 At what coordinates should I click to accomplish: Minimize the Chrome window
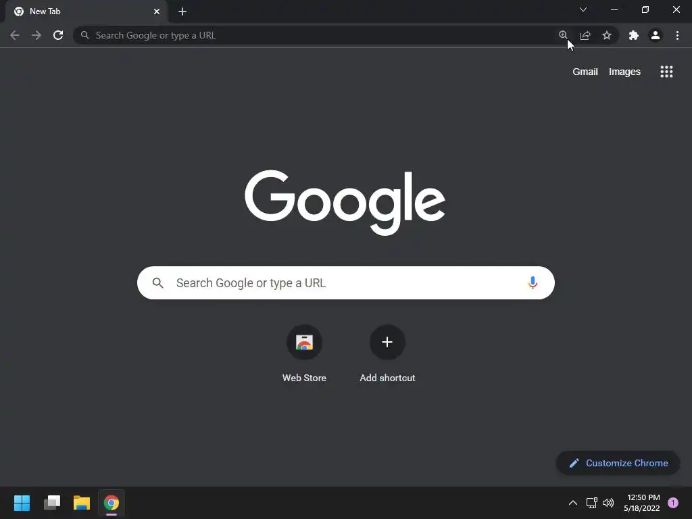click(614, 9)
